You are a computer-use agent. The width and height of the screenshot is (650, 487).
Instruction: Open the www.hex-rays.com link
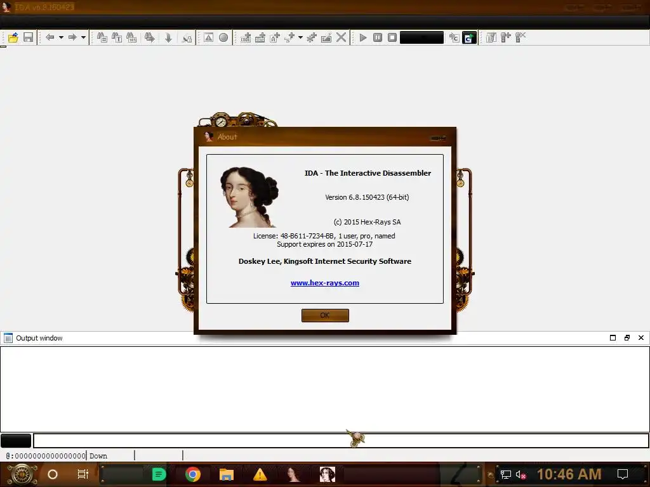pyautogui.click(x=325, y=283)
